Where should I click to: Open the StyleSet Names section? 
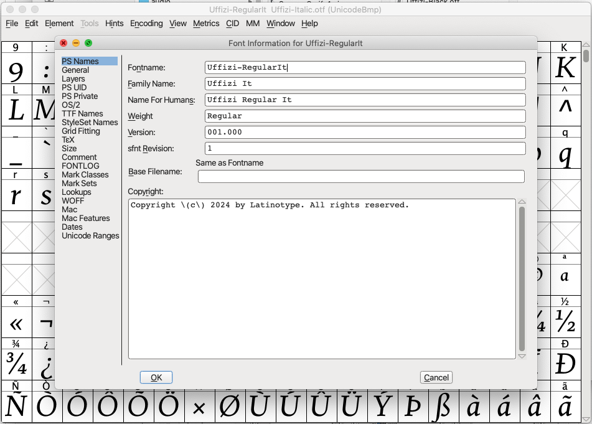(x=90, y=122)
